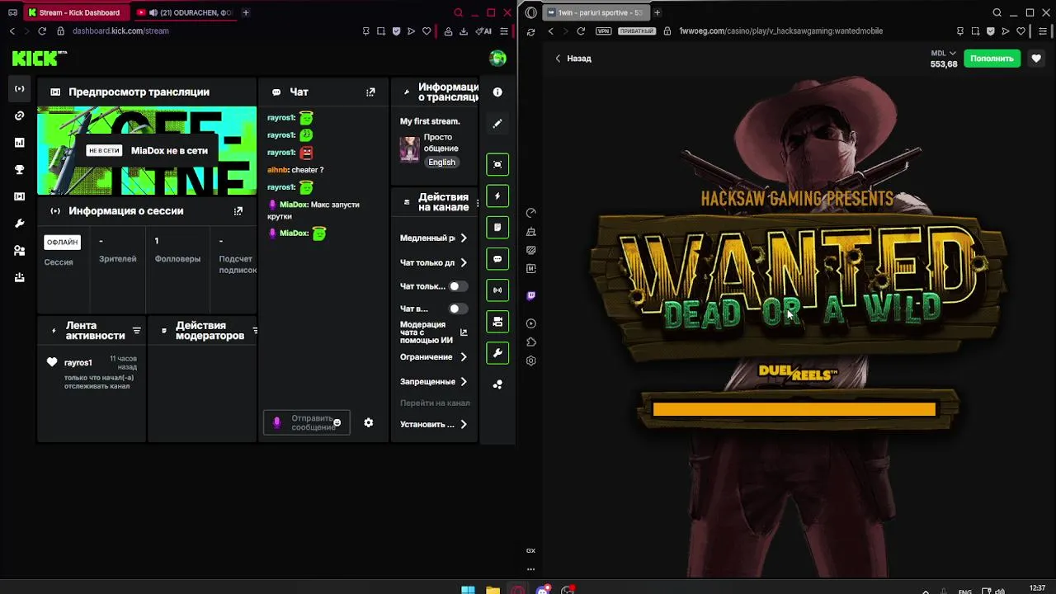The width and height of the screenshot is (1056, 594).
Task: Open the extensions cube icon in Opera sidebar
Action: pyautogui.click(x=530, y=342)
